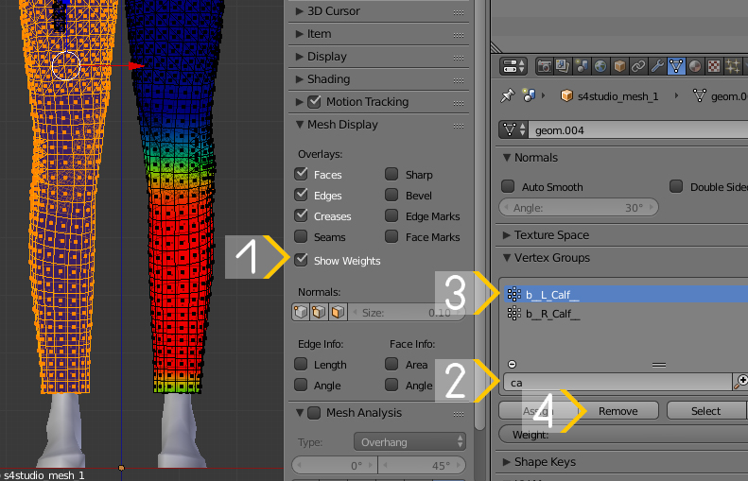Click the Mesh Display panel vertical scrollbar
Image resolution: width=748 pixels, height=481 pixels.
(479, 215)
